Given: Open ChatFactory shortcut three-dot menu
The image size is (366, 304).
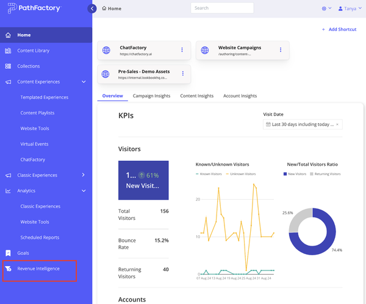Looking at the screenshot, I should tap(182, 50).
